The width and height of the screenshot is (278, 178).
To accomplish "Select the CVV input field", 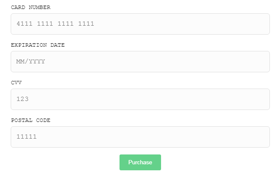I will pos(140,99).
